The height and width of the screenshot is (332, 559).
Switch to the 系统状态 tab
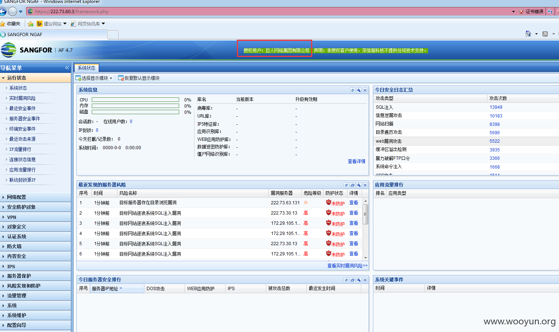pyautogui.click(x=87, y=68)
